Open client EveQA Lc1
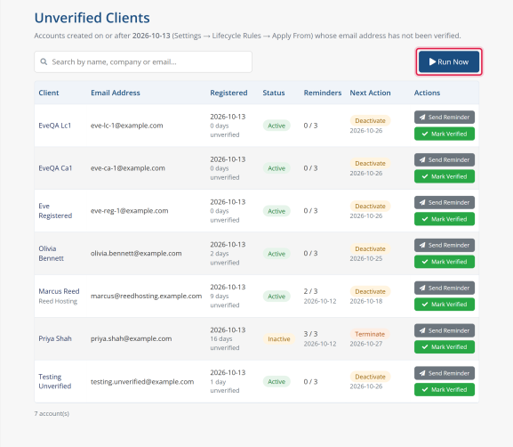 tap(54, 126)
